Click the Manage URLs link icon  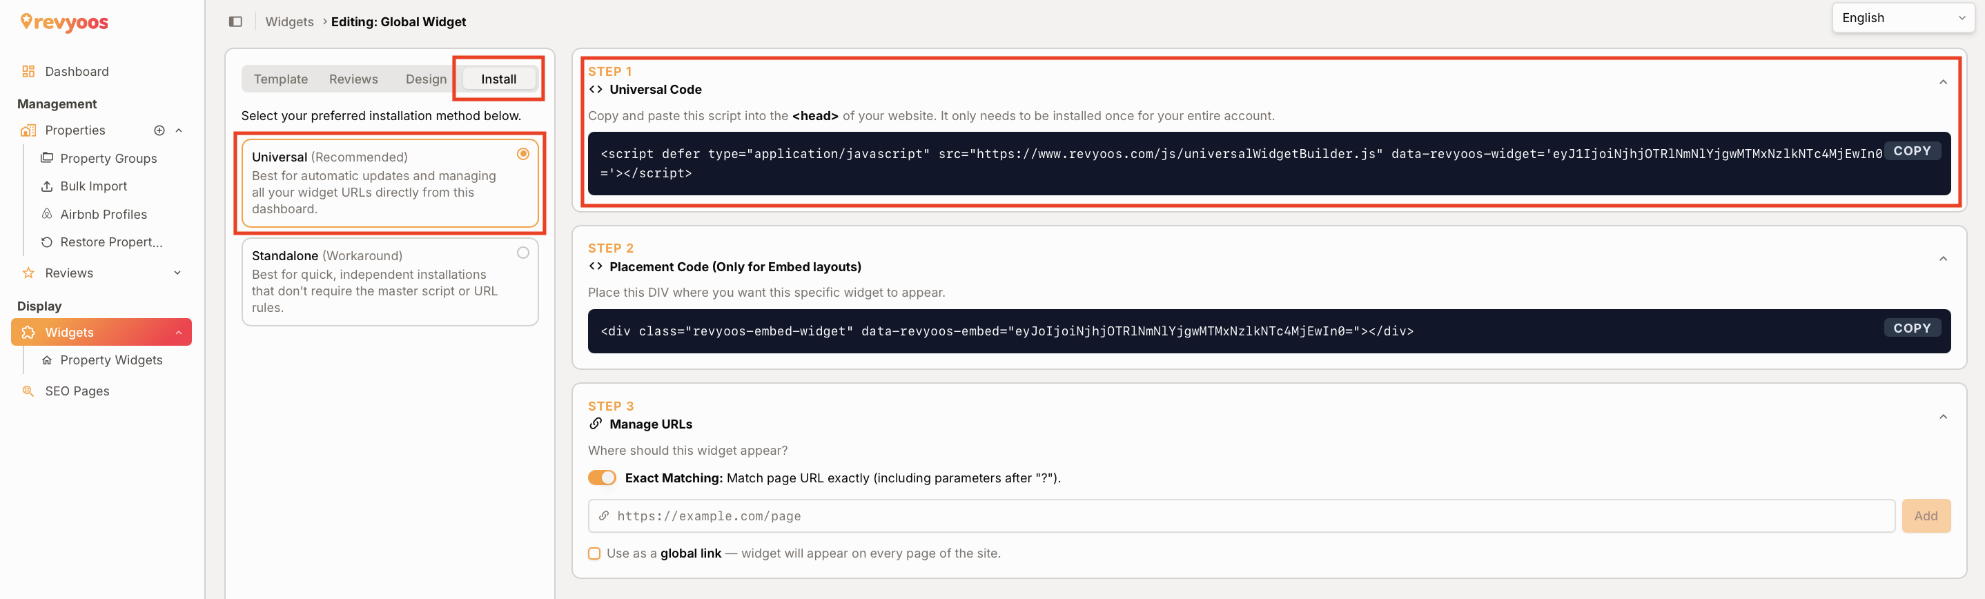(x=596, y=424)
